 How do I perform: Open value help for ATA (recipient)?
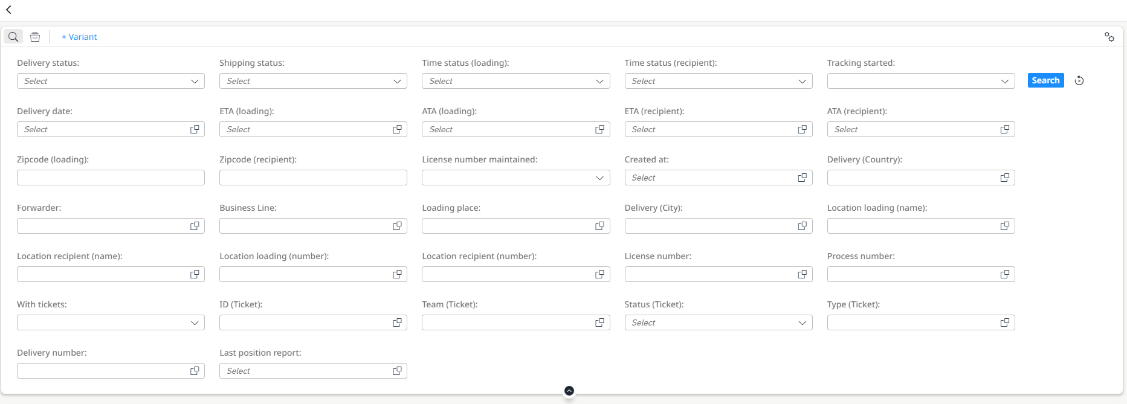click(1005, 129)
